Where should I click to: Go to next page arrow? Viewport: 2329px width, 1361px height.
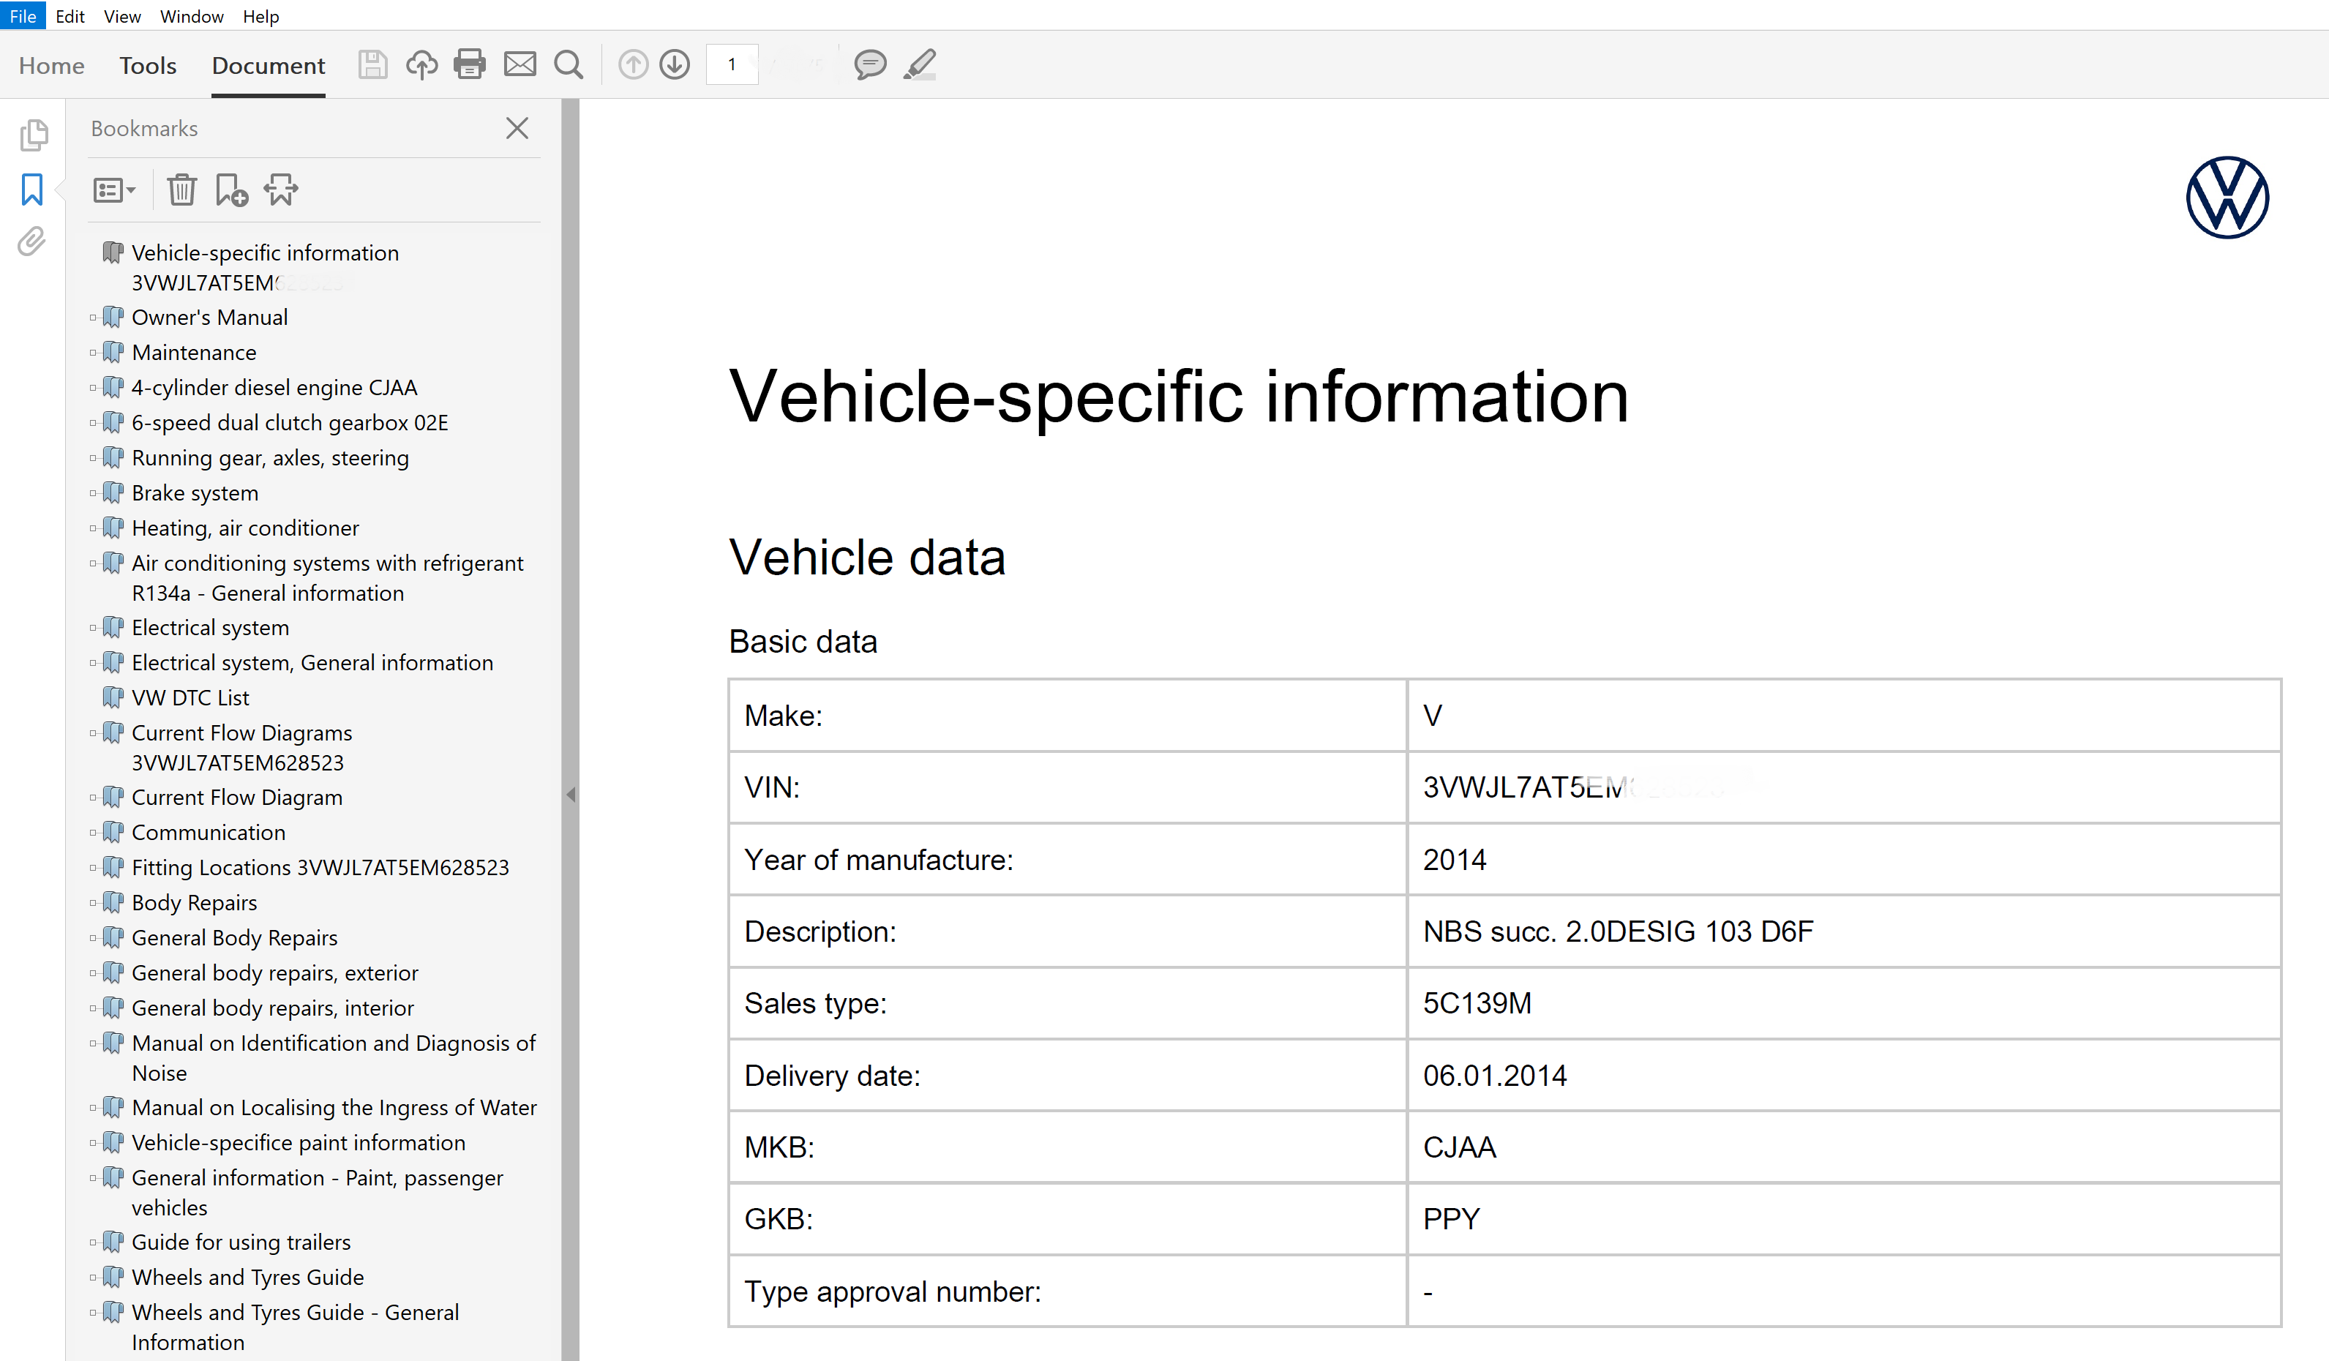tap(675, 64)
